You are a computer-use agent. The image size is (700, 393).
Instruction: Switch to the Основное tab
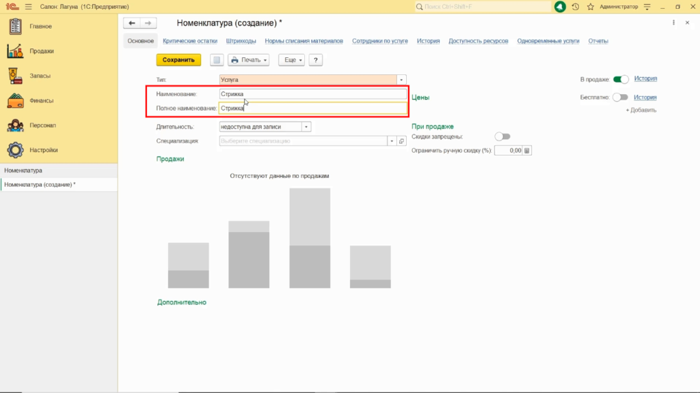point(141,41)
